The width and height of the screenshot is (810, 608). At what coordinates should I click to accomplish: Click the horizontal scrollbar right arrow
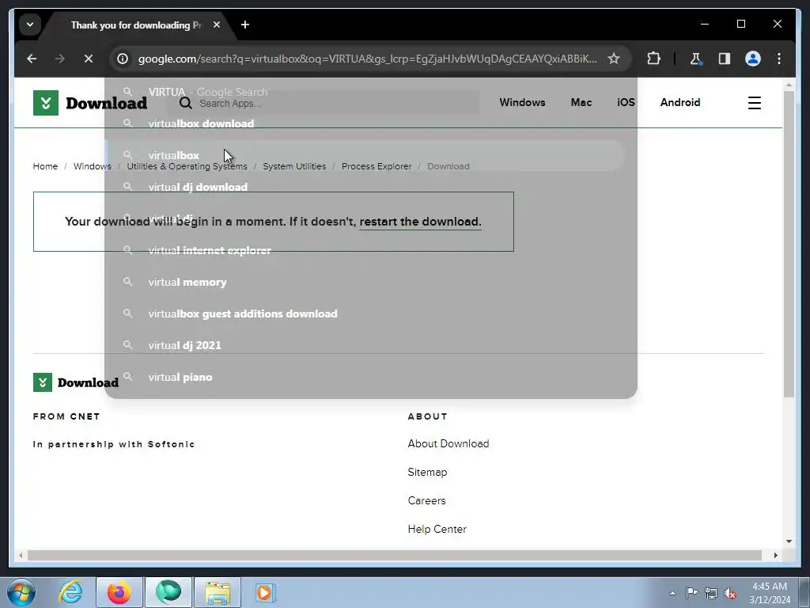775,555
